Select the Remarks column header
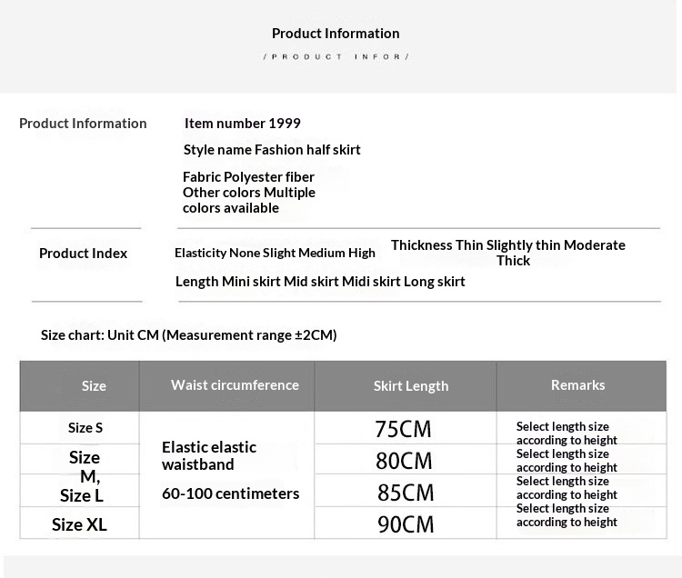 click(577, 385)
